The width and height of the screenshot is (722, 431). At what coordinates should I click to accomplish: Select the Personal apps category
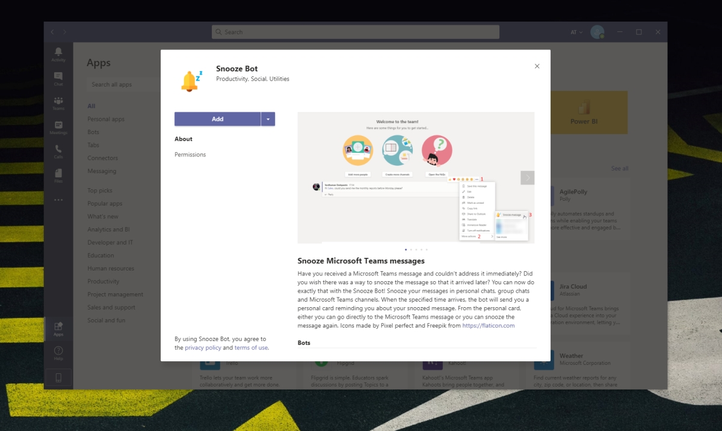[106, 119]
